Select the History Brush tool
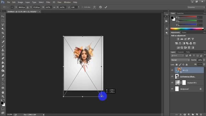 tap(3, 54)
